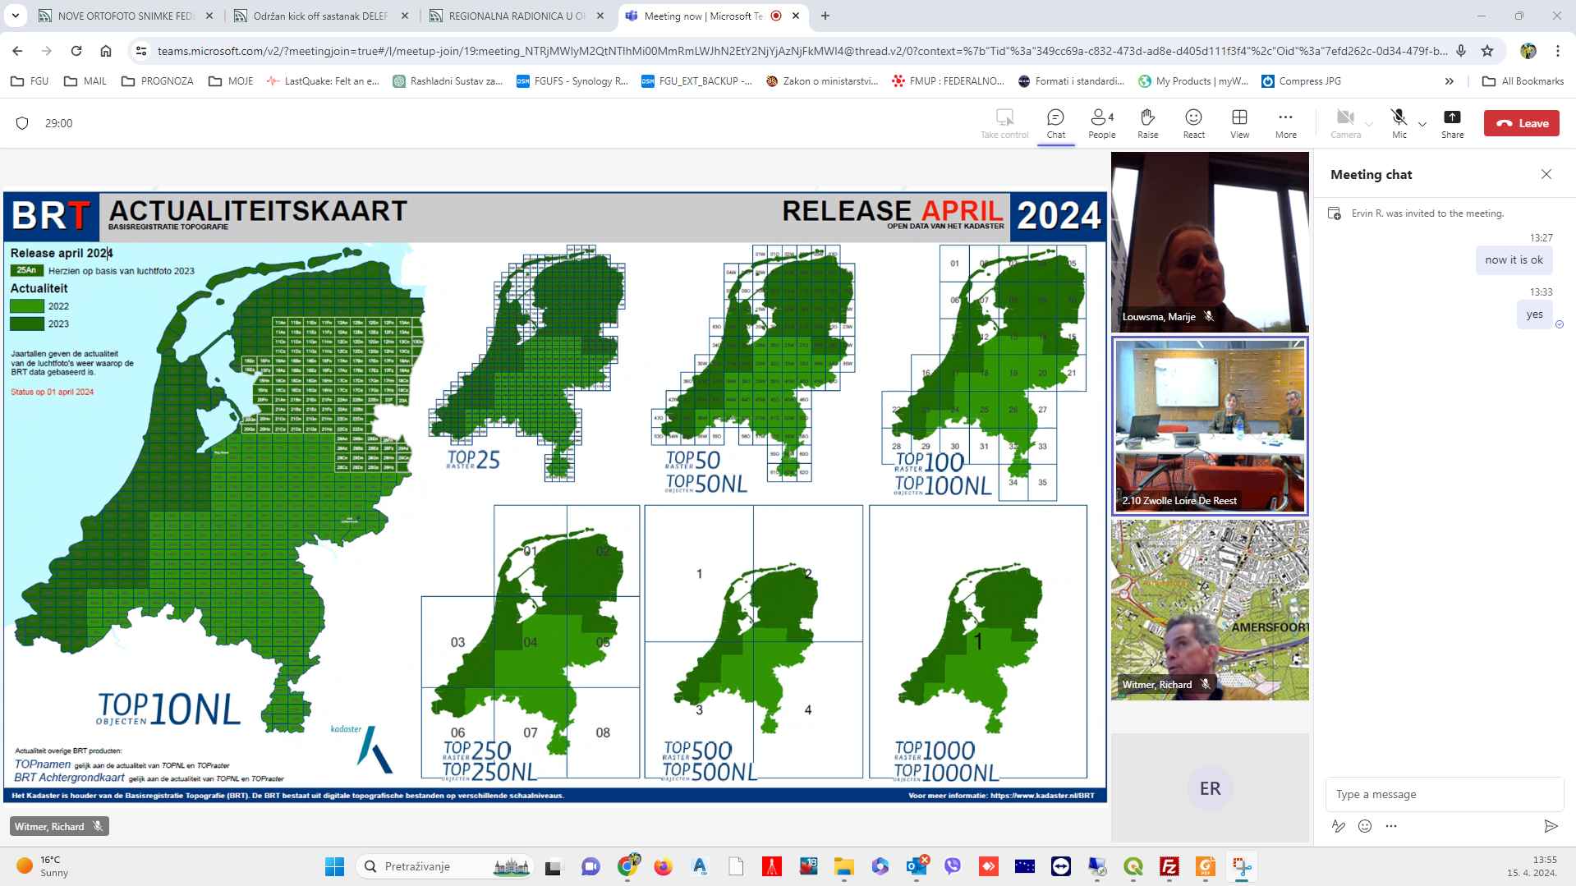This screenshot has width=1576, height=886.
Task: Open the Compress JPG bookmark
Action: point(1302,81)
